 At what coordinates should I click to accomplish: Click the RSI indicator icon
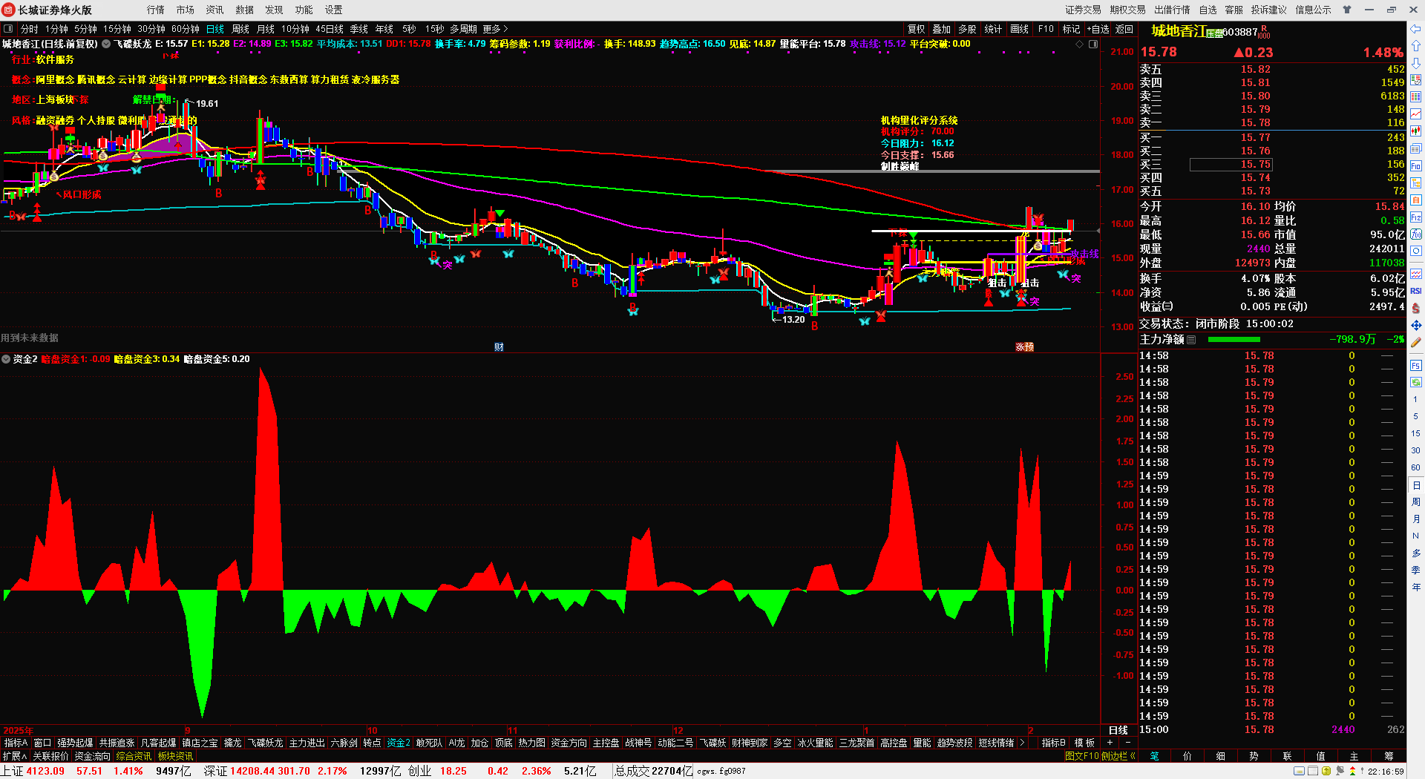[x=1416, y=291]
